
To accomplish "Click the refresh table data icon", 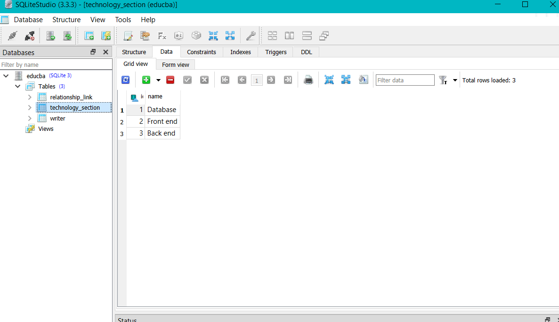I will 125,80.
